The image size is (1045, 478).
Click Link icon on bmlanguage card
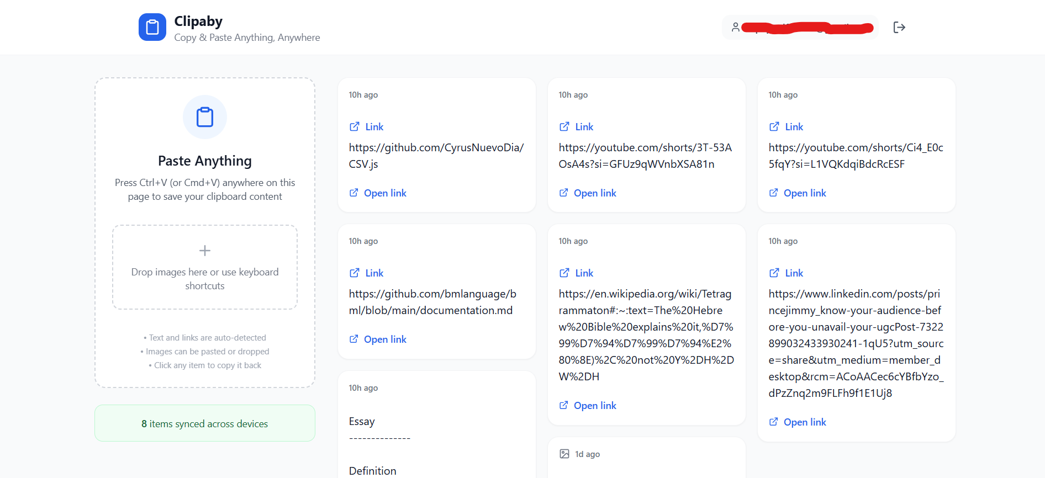click(x=355, y=273)
